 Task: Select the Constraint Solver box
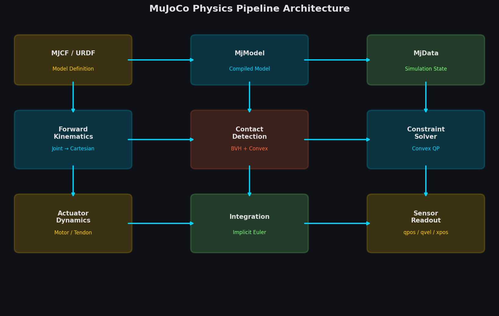point(426,140)
